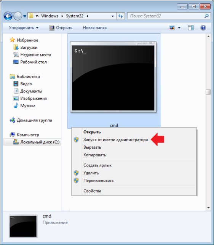The height and width of the screenshot is (245, 214).
Task: Select the large cmd thumbnail
Action: point(113,77)
